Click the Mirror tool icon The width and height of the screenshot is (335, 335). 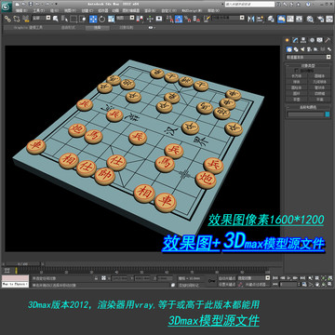point(251,19)
